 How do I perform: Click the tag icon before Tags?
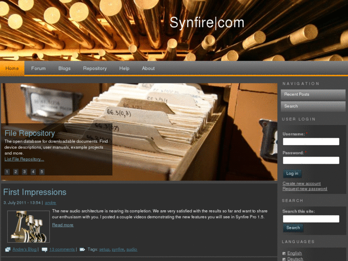82,250
